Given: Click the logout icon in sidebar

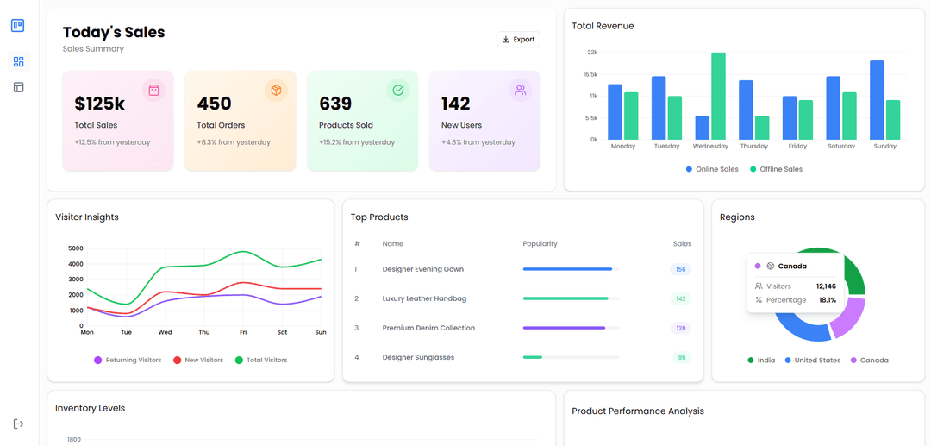Looking at the screenshot, I should 18,424.
